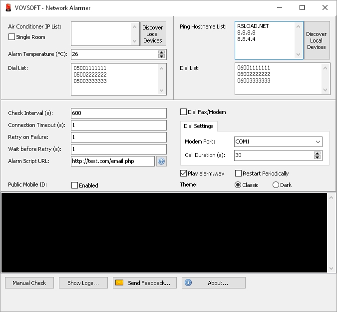Click Discover Local Devices next to Ping list
Viewport: 337px width, 312px height.
point(317,40)
